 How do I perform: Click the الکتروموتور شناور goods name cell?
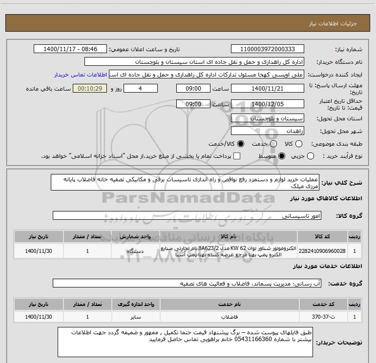(x=229, y=251)
